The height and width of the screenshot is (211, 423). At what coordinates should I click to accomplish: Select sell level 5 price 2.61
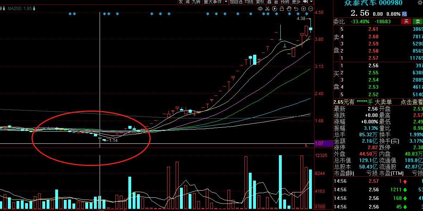pos(374,29)
